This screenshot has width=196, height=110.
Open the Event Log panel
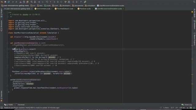tap(187, 105)
